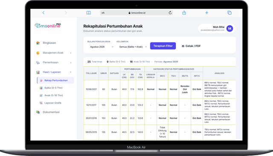Go back with the browser back arrow

[x=44, y=13]
